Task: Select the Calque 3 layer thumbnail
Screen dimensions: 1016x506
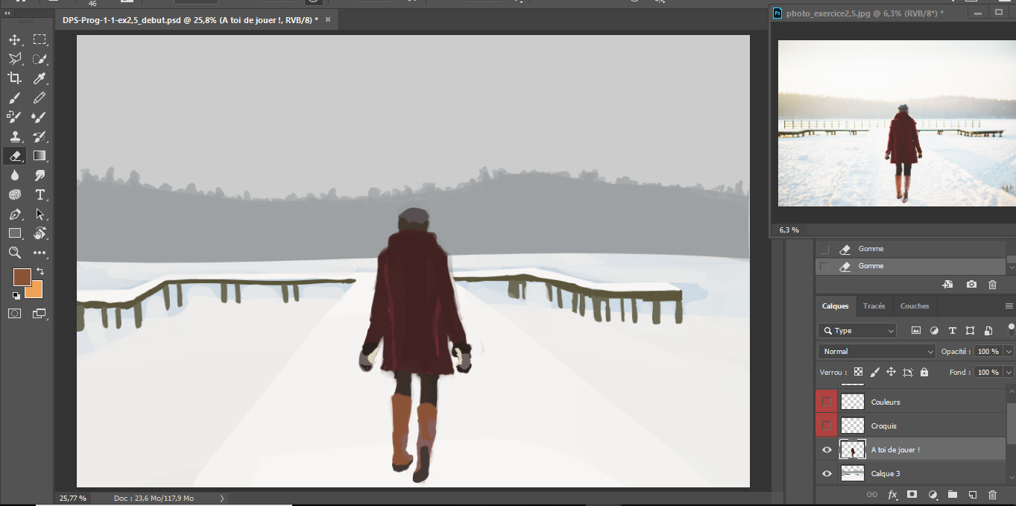Action: pos(852,474)
